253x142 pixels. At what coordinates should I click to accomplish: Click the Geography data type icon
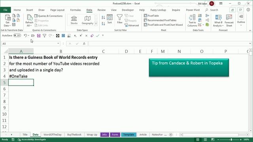(x=87, y=20)
